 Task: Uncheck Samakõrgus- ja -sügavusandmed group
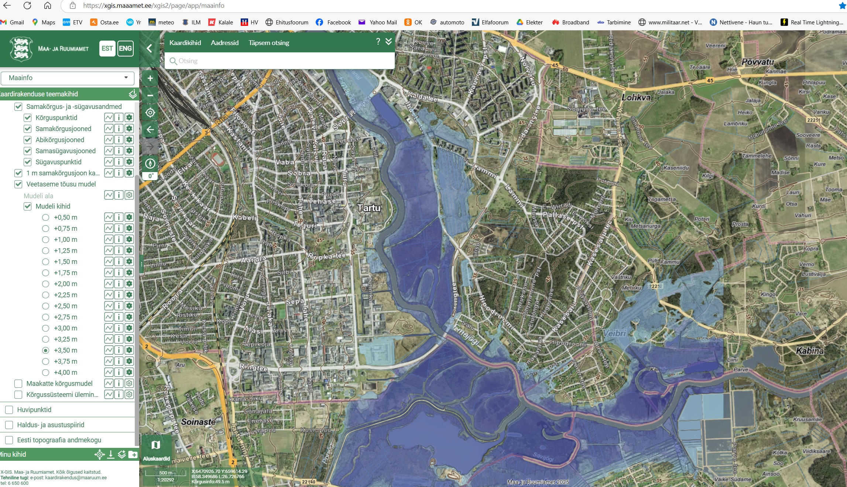point(18,107)
